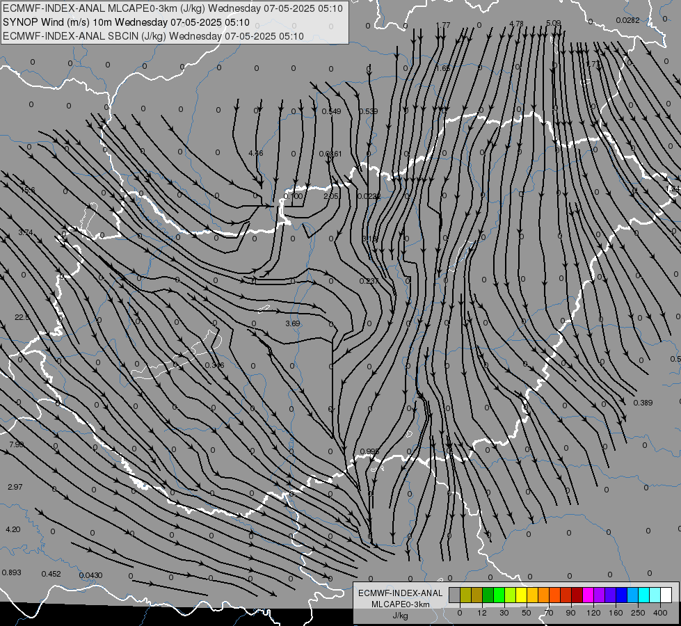This screenshot has height=626, width=681.
Task: Click the map value 4.78
Action: 516,23
